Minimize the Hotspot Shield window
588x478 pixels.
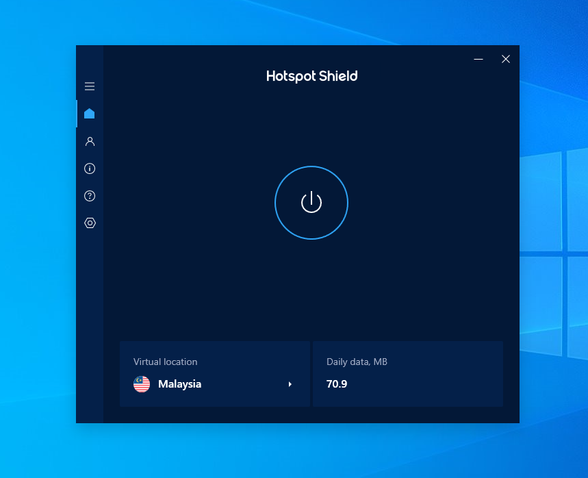[478, 59]
